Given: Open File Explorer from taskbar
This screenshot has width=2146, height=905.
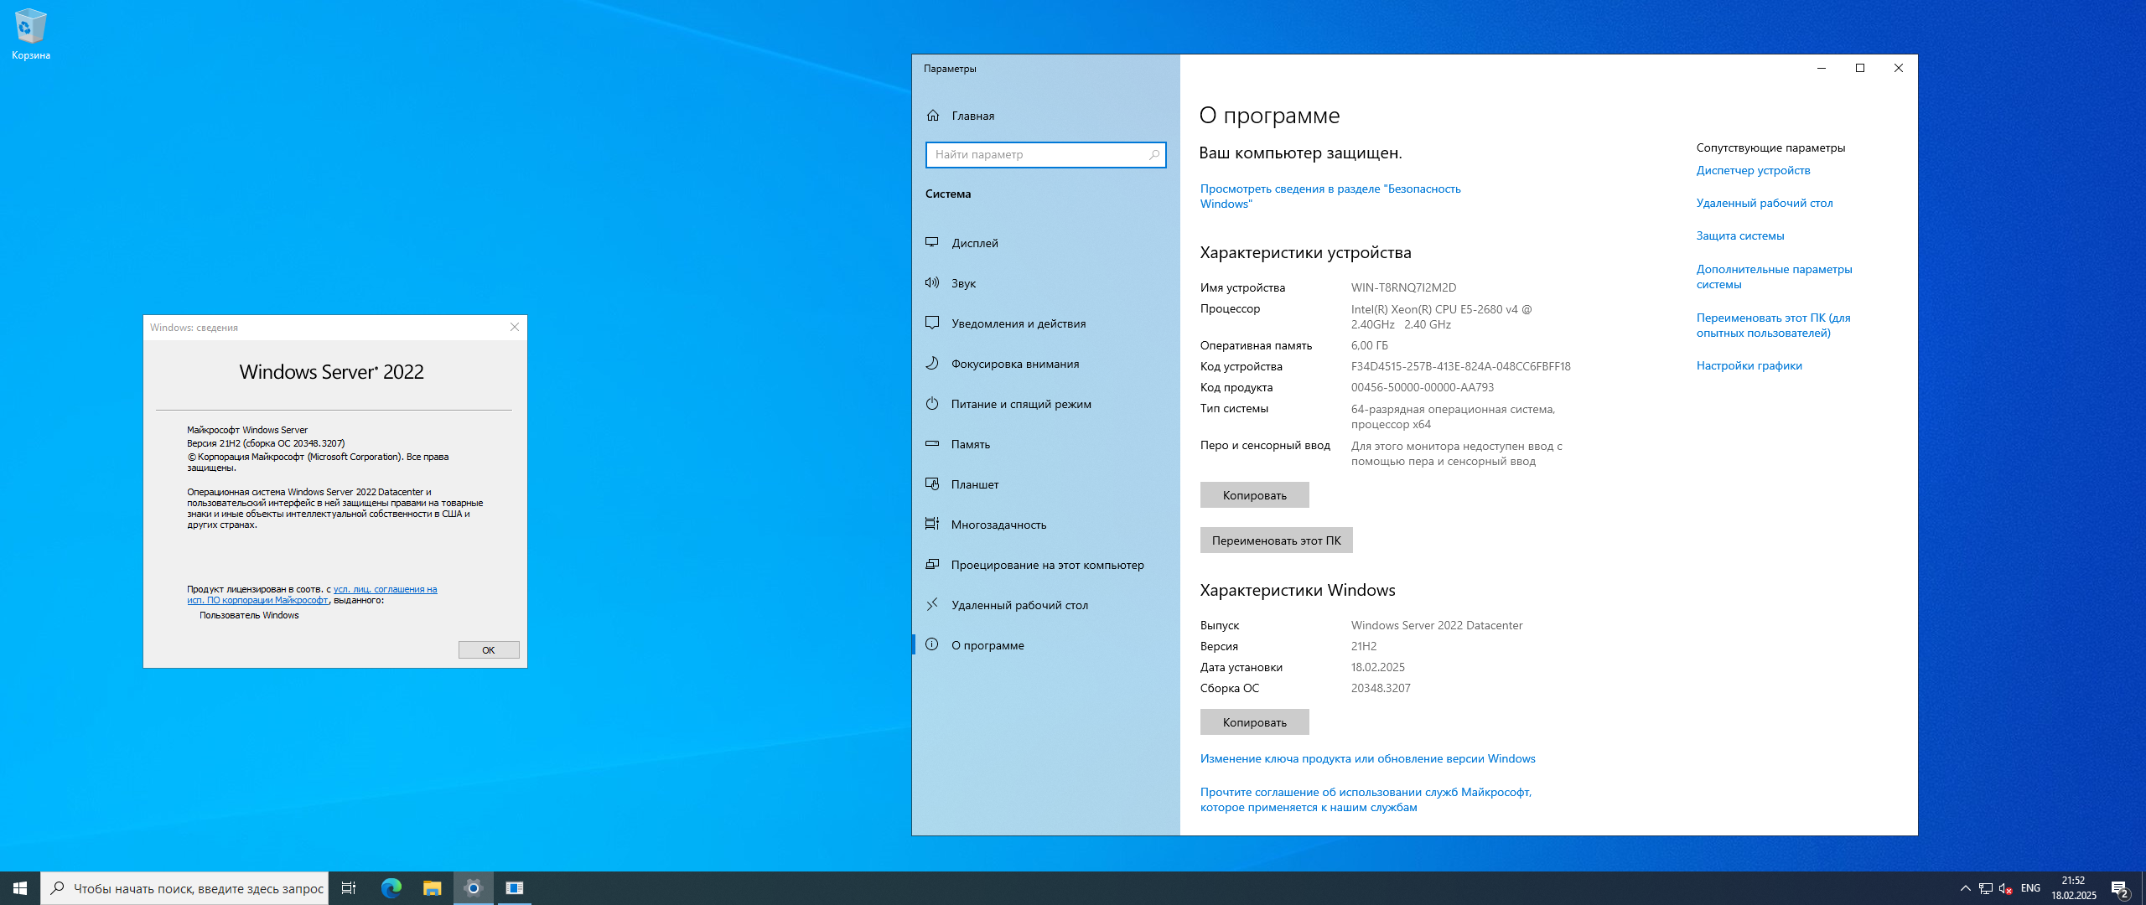Looking at the screenshot, I should (x=432, y=888).
